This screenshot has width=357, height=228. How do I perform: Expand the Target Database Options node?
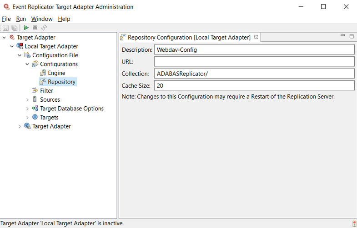pyautogui.click(x=27, y=109)
